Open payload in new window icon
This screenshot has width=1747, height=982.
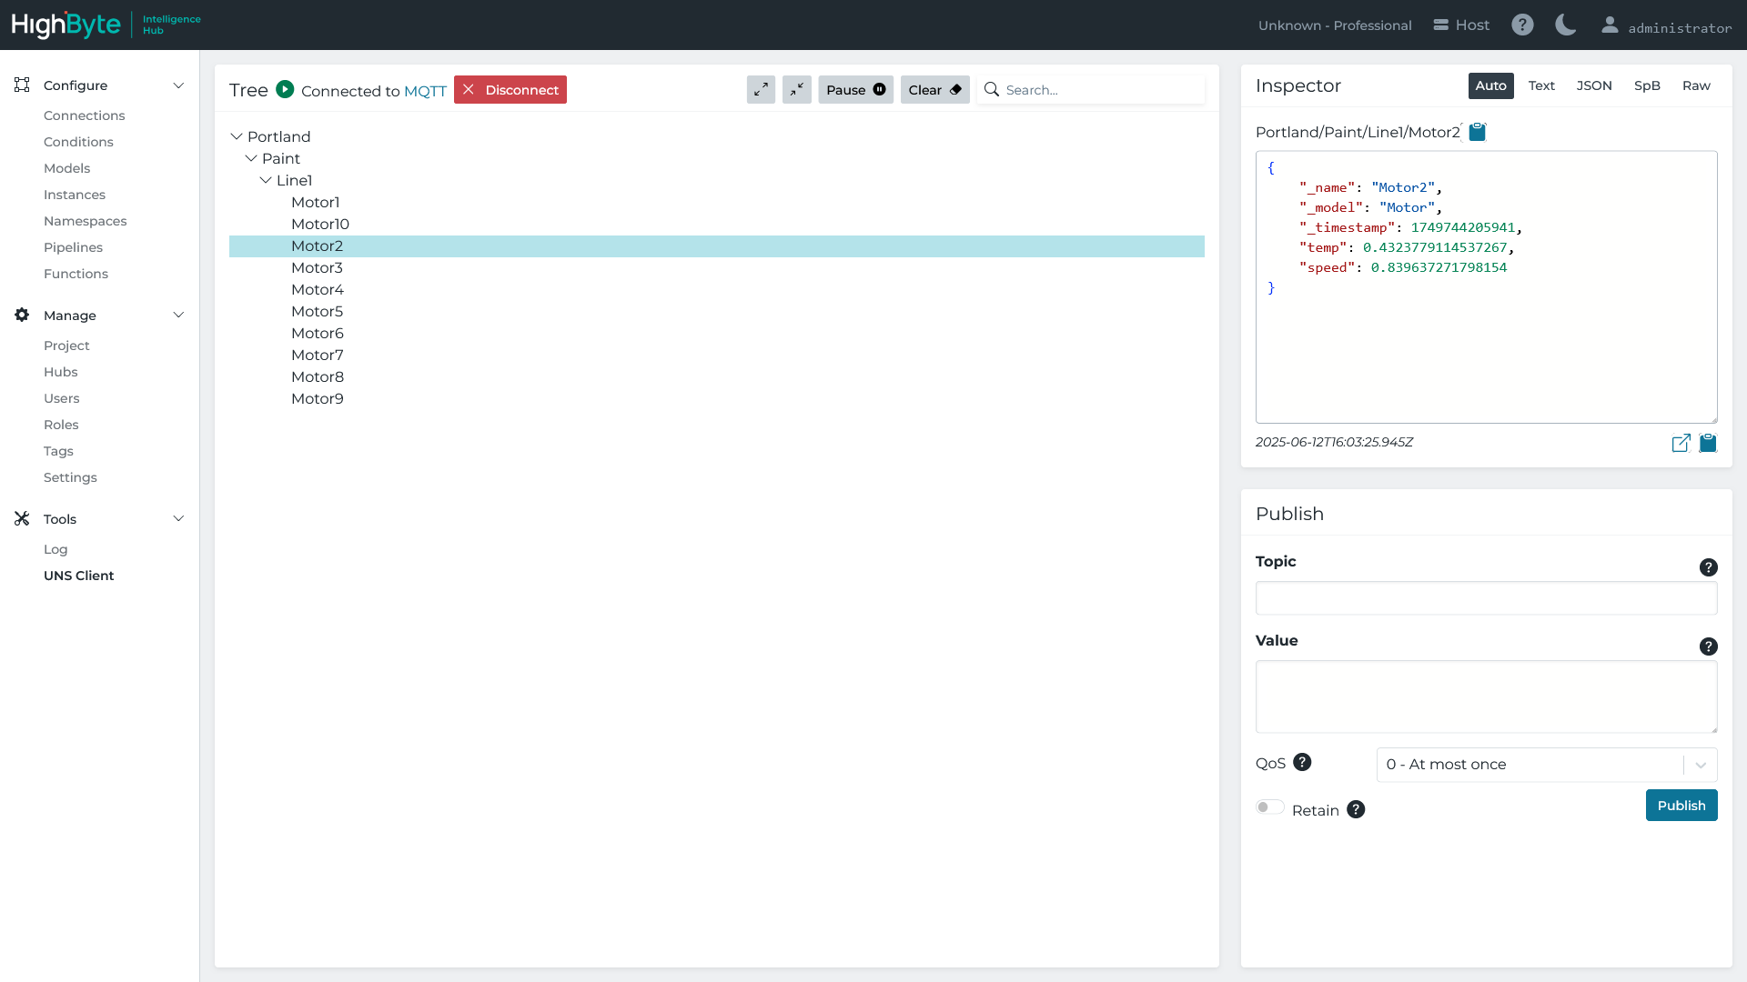(1681, 443)
